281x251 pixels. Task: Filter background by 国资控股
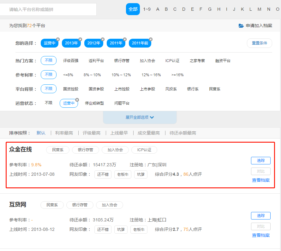click(x=71, y=89)
